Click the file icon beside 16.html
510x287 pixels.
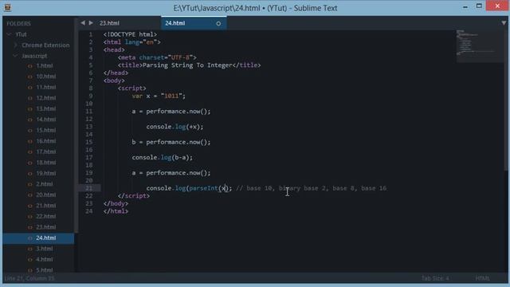click(x=30, y=141)
